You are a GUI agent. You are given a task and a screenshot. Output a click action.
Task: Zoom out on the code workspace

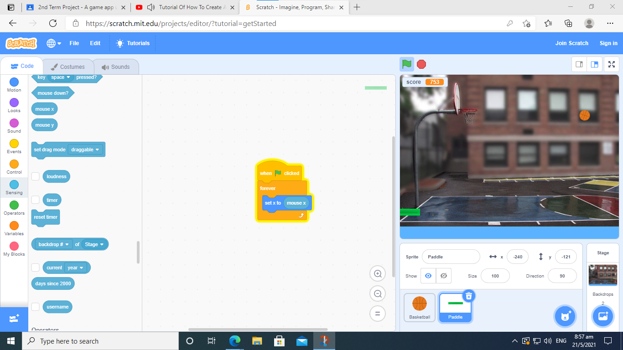click(378, 294)
